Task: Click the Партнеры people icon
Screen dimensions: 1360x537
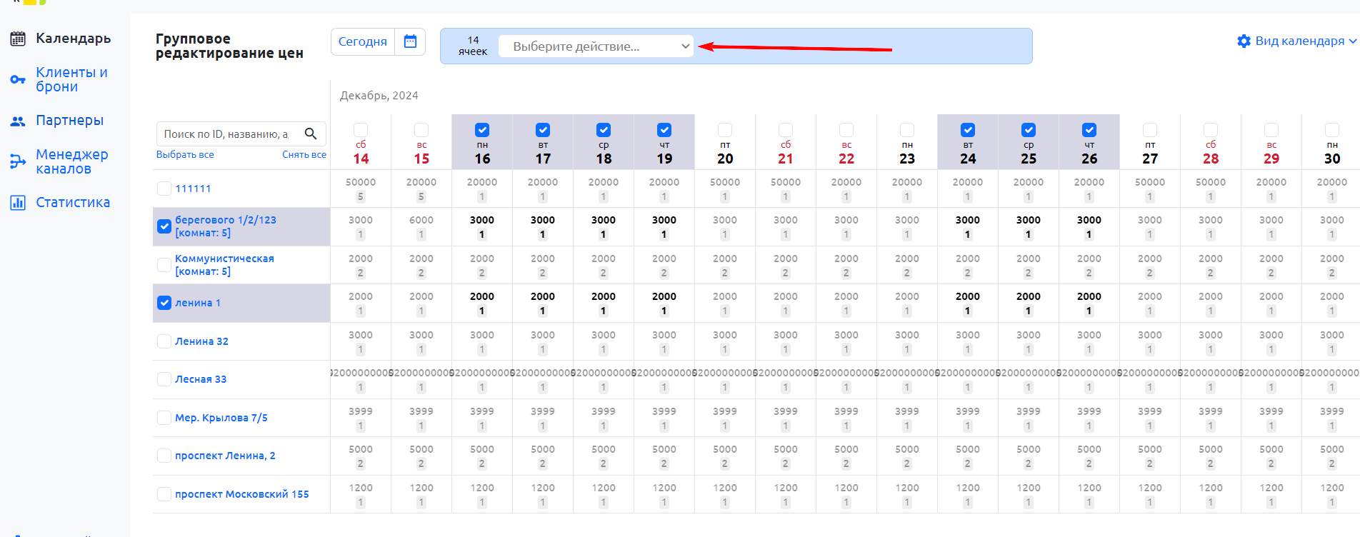Action: tap(18, 121)
